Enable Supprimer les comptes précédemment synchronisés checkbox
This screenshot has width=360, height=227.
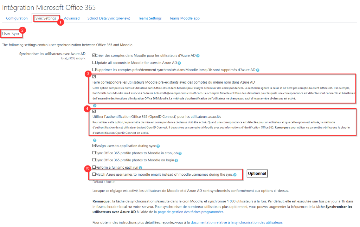coord(94,69)
